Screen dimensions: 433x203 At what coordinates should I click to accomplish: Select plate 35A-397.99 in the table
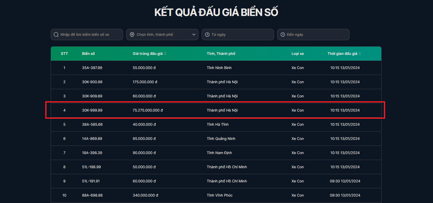pyautogui.click(x=92, y=68)
